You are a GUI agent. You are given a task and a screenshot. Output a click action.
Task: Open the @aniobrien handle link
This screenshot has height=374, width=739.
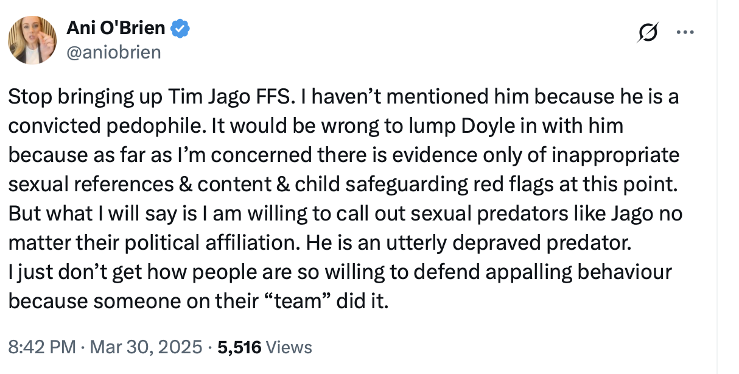pyautogui.click(x=113, y=52)
